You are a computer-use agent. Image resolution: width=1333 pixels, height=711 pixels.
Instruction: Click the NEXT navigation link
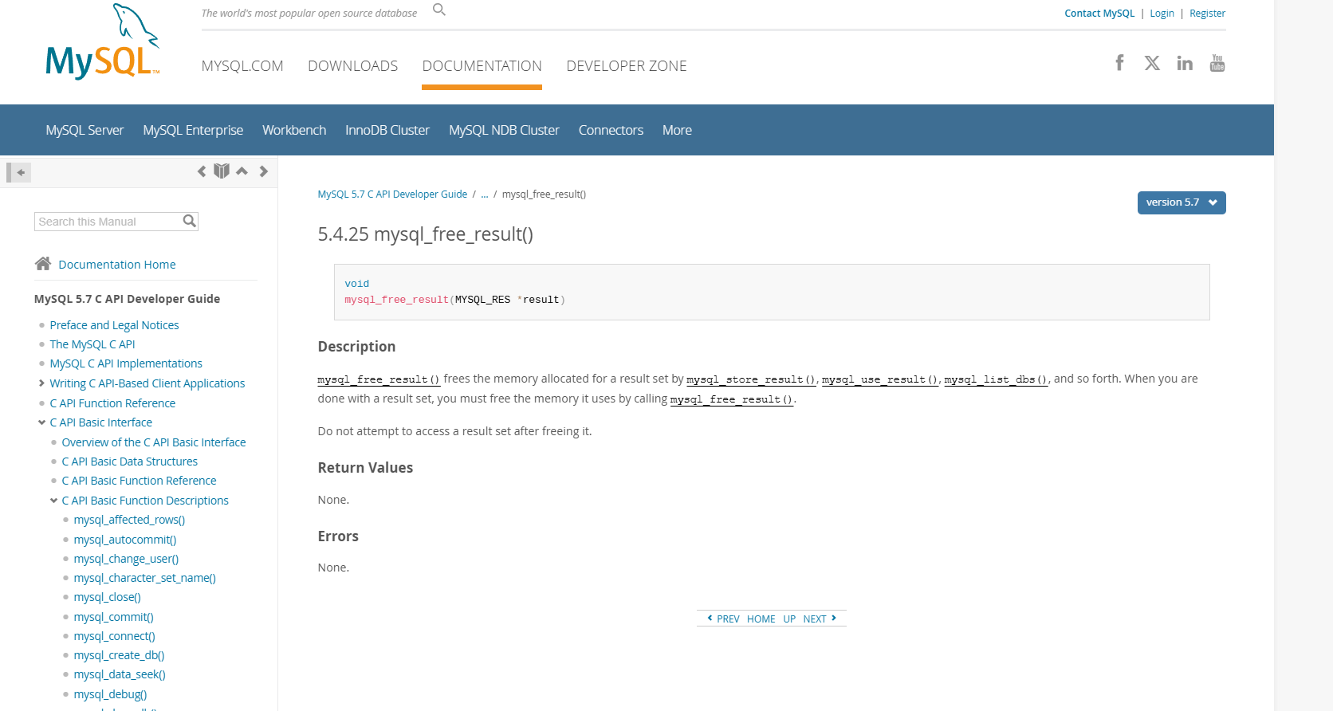815,619
